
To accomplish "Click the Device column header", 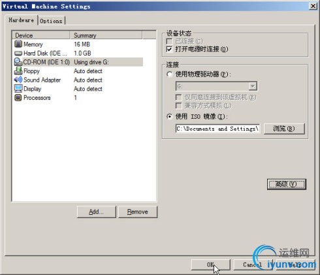I will tap(41, 35).
